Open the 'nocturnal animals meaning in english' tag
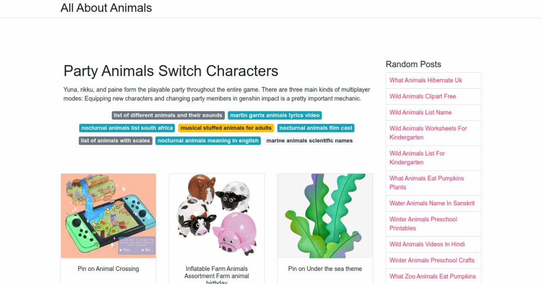542x284 pixels. (x=208, y=141)
